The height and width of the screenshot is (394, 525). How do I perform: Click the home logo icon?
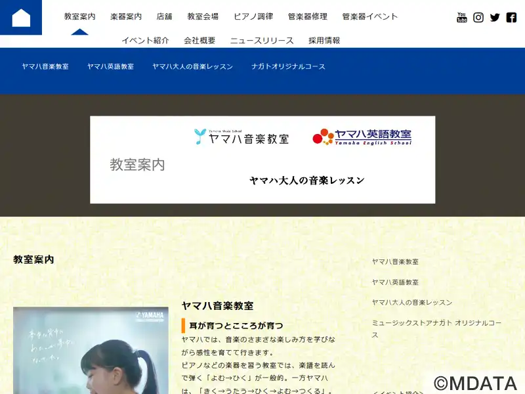[21, 18]
